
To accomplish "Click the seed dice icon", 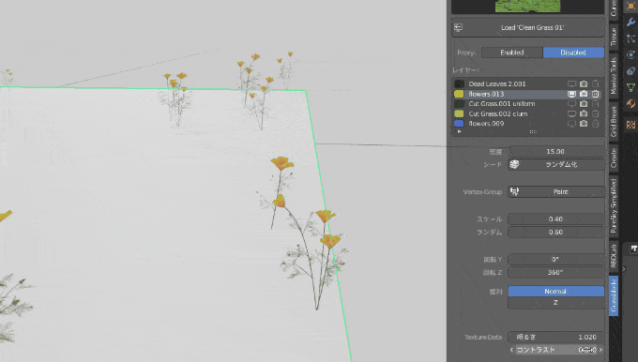I will tap(514, 164).
